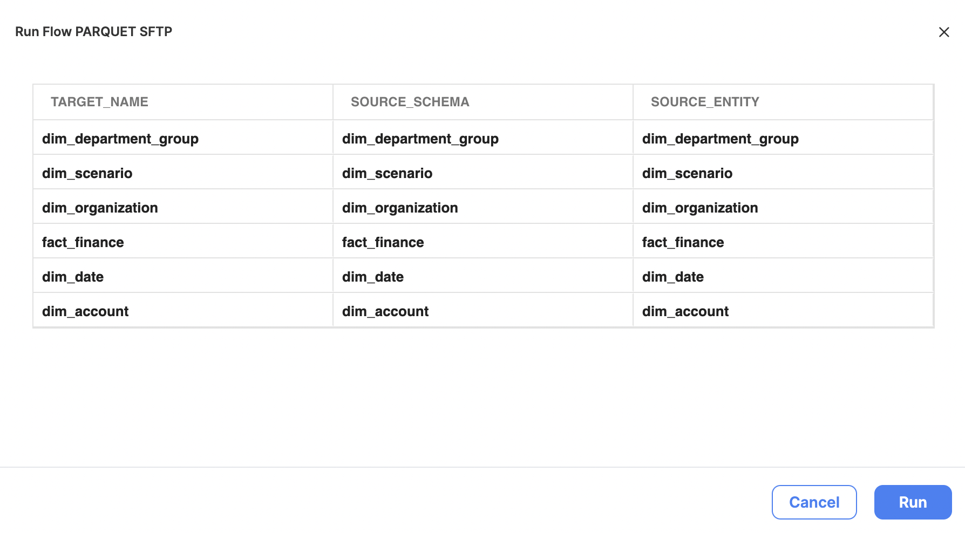Click the Run button
Viewport: 965px width, 533px height.
point(913,502)
